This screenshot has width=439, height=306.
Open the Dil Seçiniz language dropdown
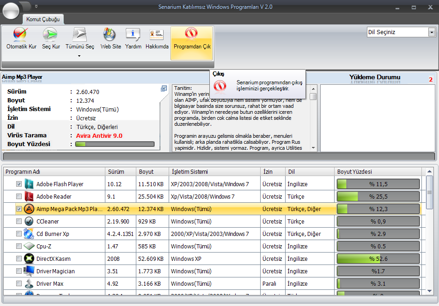[432, 32]
